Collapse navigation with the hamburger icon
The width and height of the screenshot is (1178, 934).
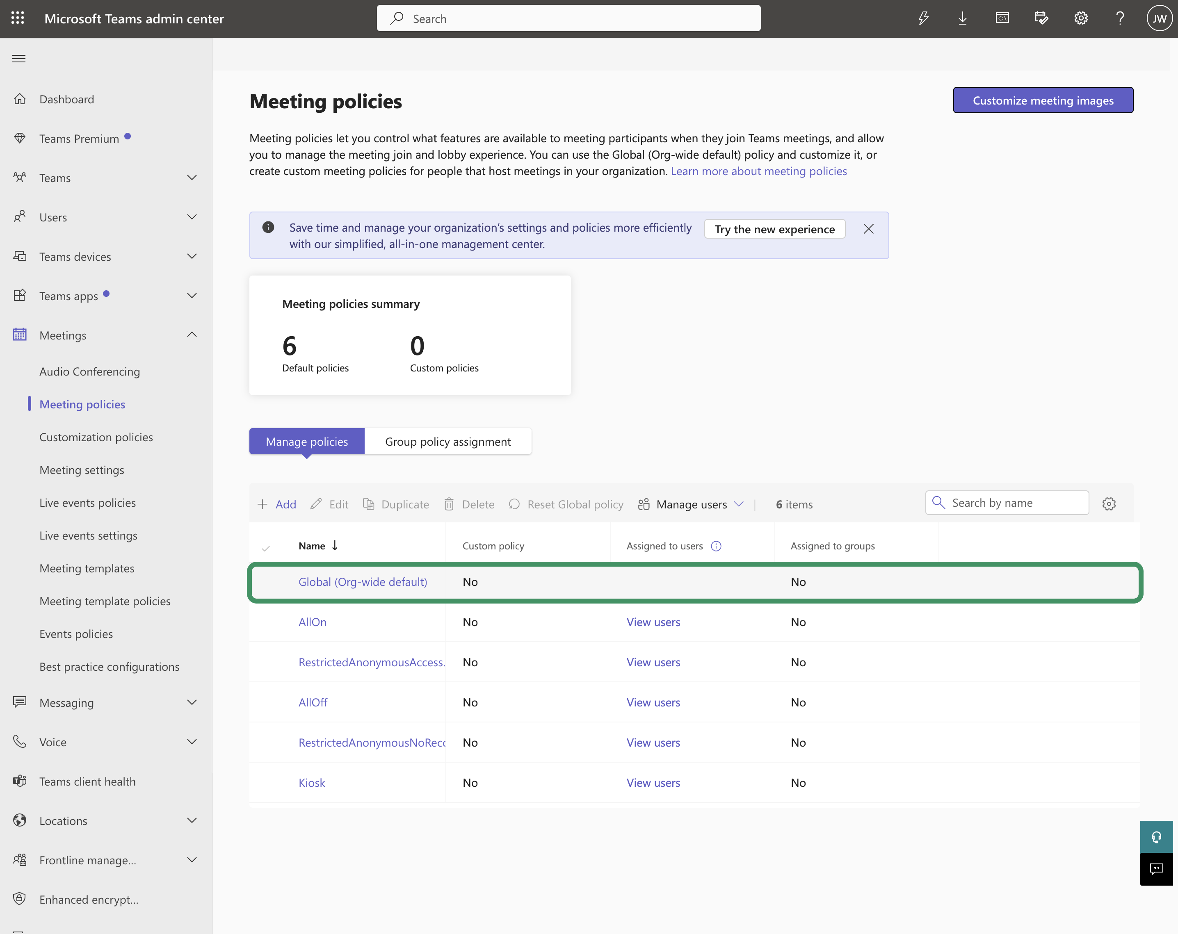point(19,59)
